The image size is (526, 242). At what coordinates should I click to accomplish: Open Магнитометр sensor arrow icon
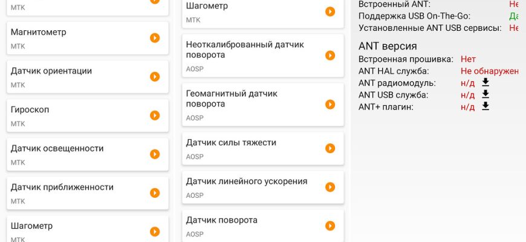pyautogui.click(x=155, y=38)
